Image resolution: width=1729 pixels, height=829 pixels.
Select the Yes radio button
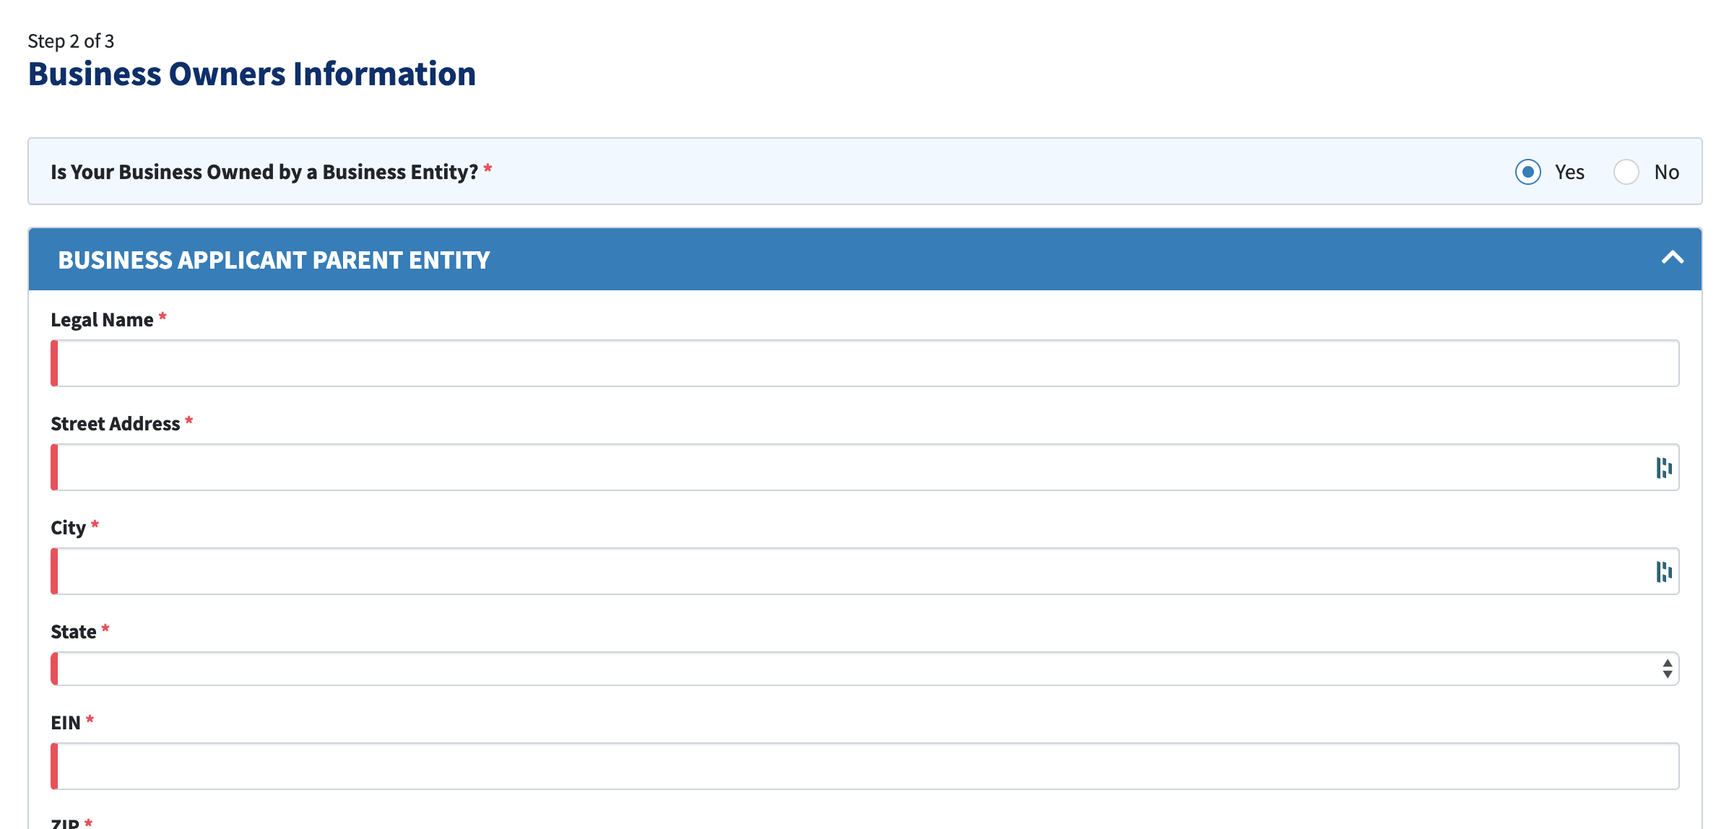pos(1527,172)
